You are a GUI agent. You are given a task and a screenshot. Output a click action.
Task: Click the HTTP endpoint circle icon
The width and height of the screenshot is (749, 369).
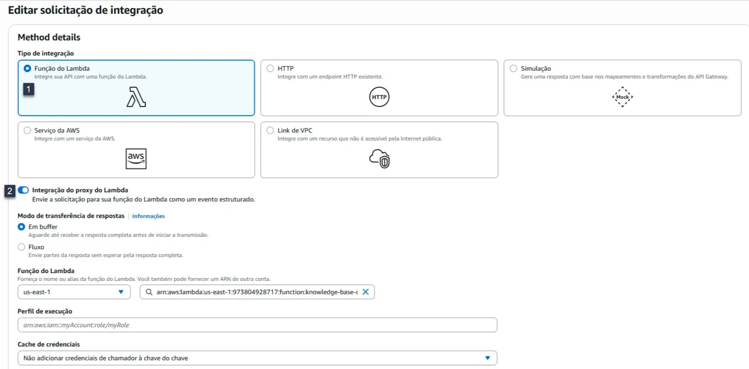point(379,97)
